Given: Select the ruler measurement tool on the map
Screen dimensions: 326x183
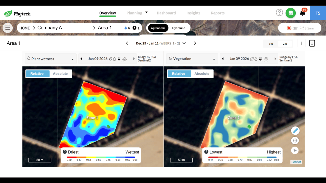Looking at the screenshot, I should point(295,130).
